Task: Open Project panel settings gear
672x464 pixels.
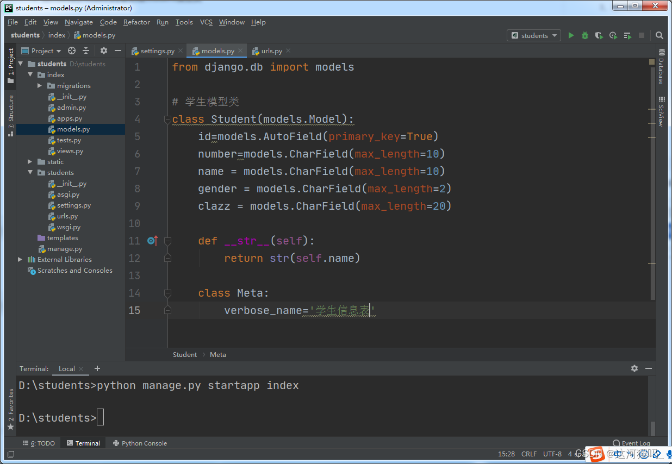Action: [104, 51]
